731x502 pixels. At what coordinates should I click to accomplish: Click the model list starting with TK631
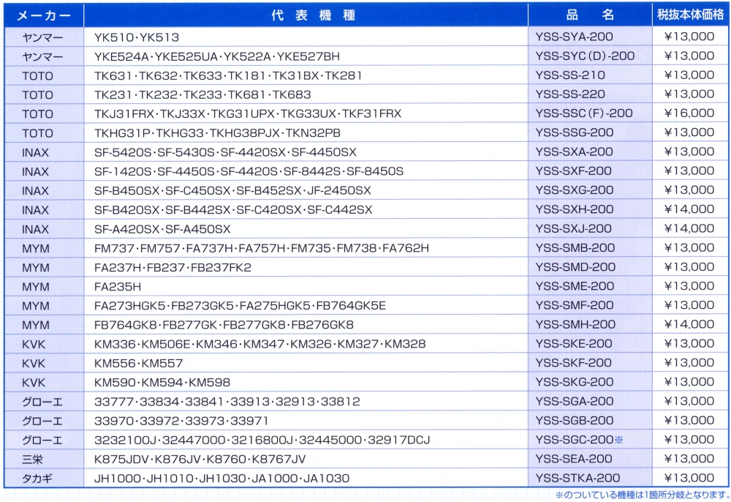(x=228, y=75)
